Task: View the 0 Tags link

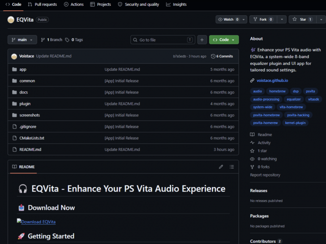Action: tap(74, 40)
